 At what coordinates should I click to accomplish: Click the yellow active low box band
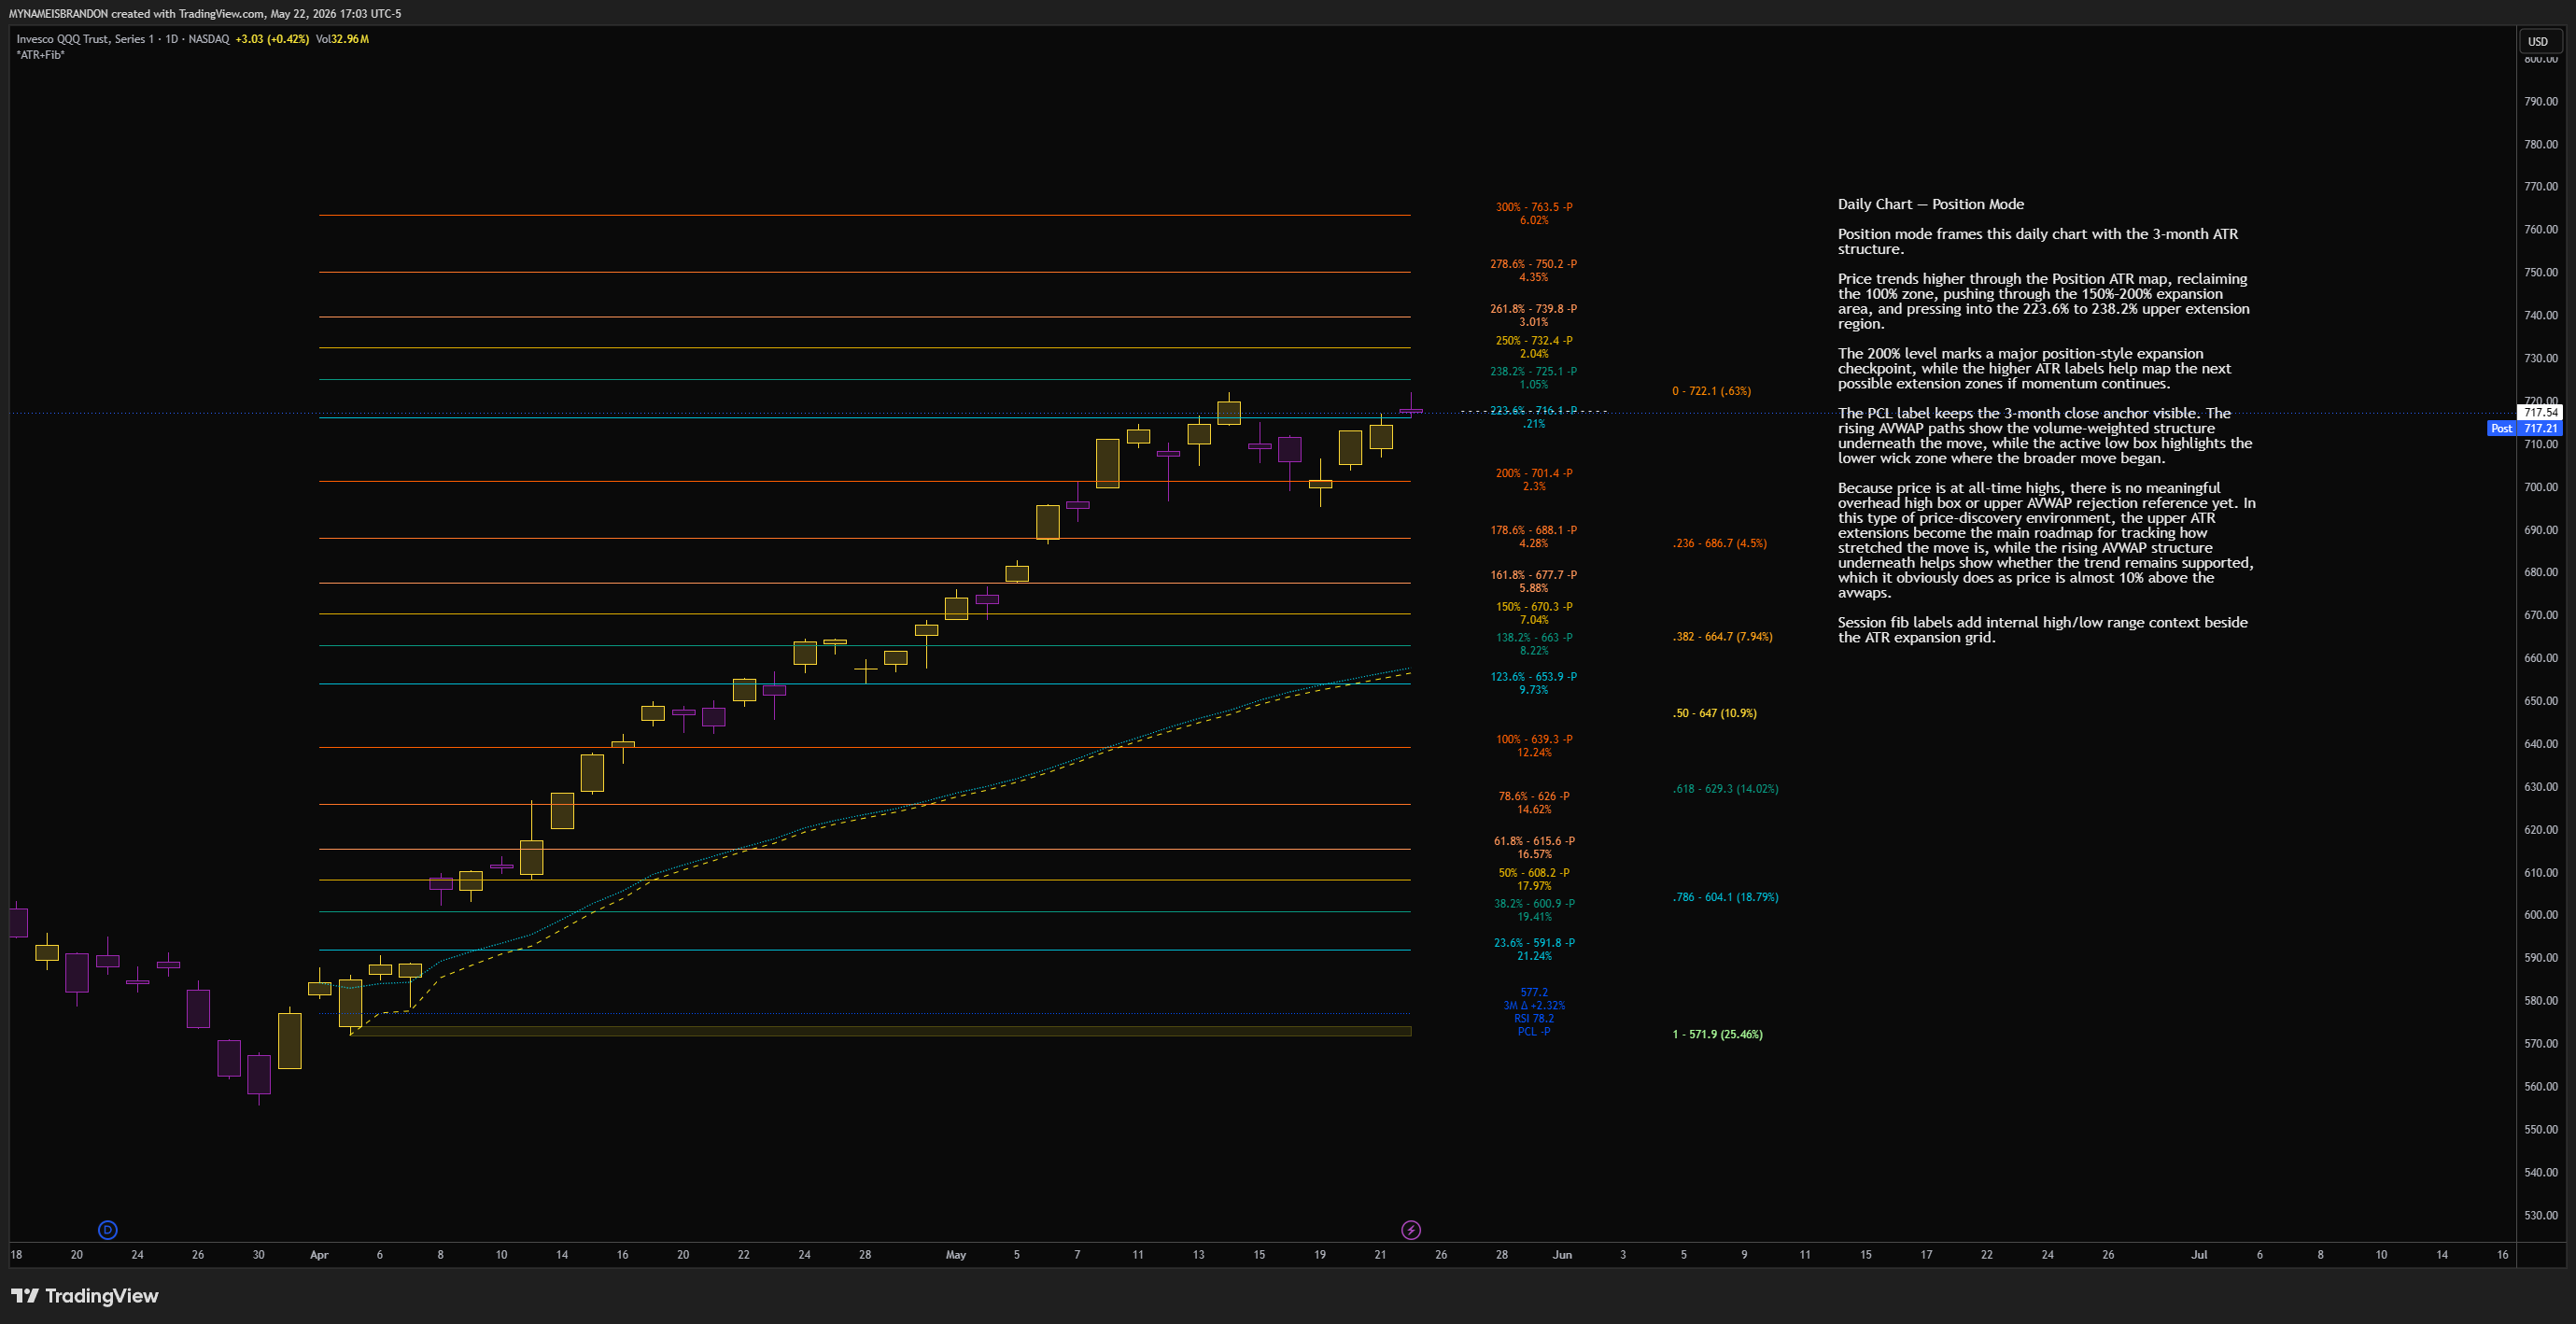(x=880, y=1031)
